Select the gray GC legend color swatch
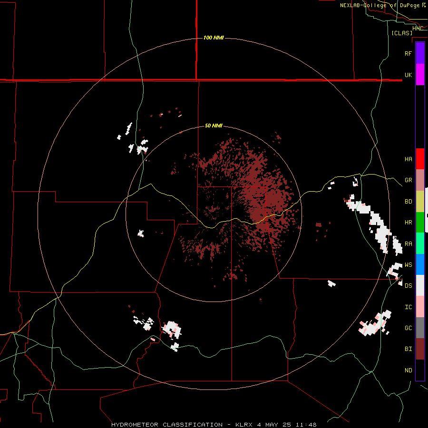Screen dimensions: 428x428 pyautogui.click(x=420, y=328)
